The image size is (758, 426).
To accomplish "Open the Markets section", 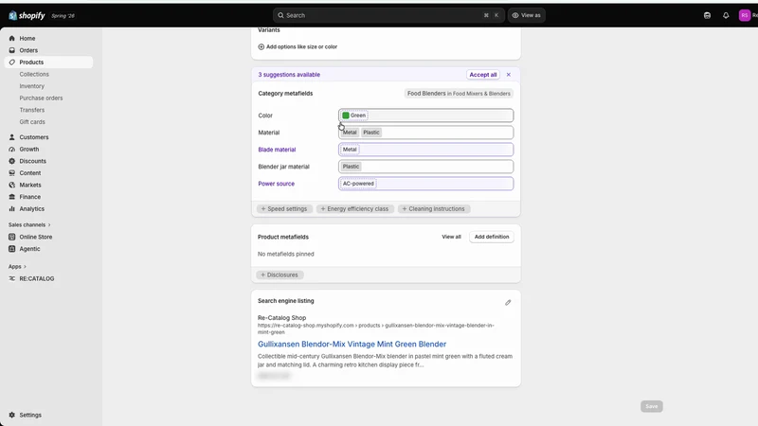I will pyautogui.click(x=30, y=185).
